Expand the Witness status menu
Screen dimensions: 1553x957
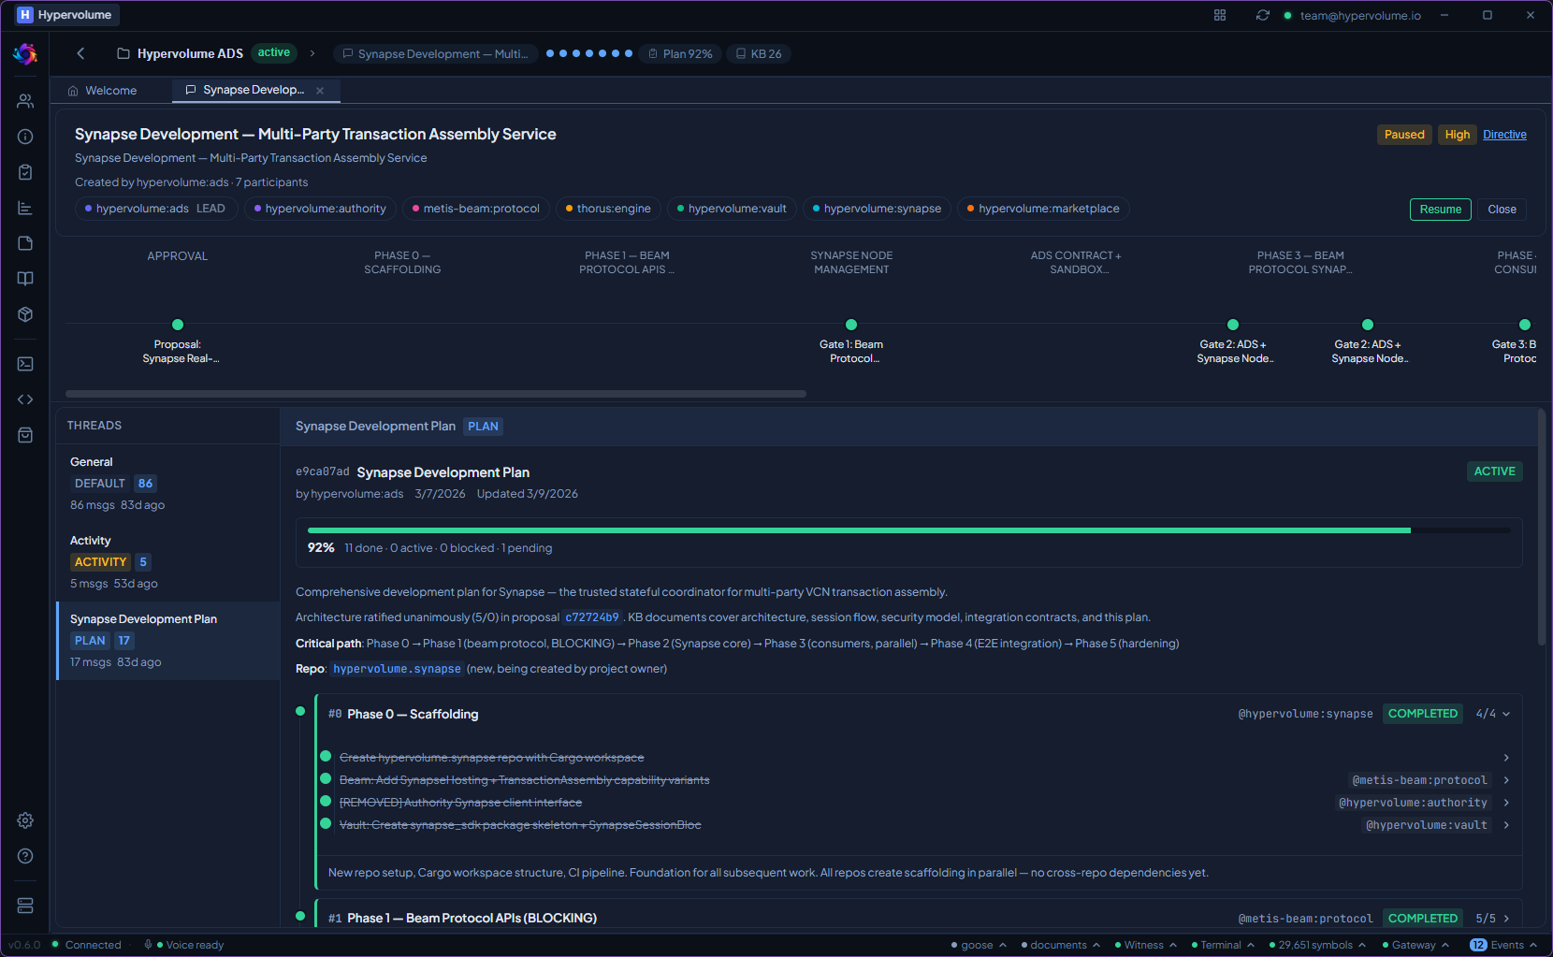point(1146,945)
